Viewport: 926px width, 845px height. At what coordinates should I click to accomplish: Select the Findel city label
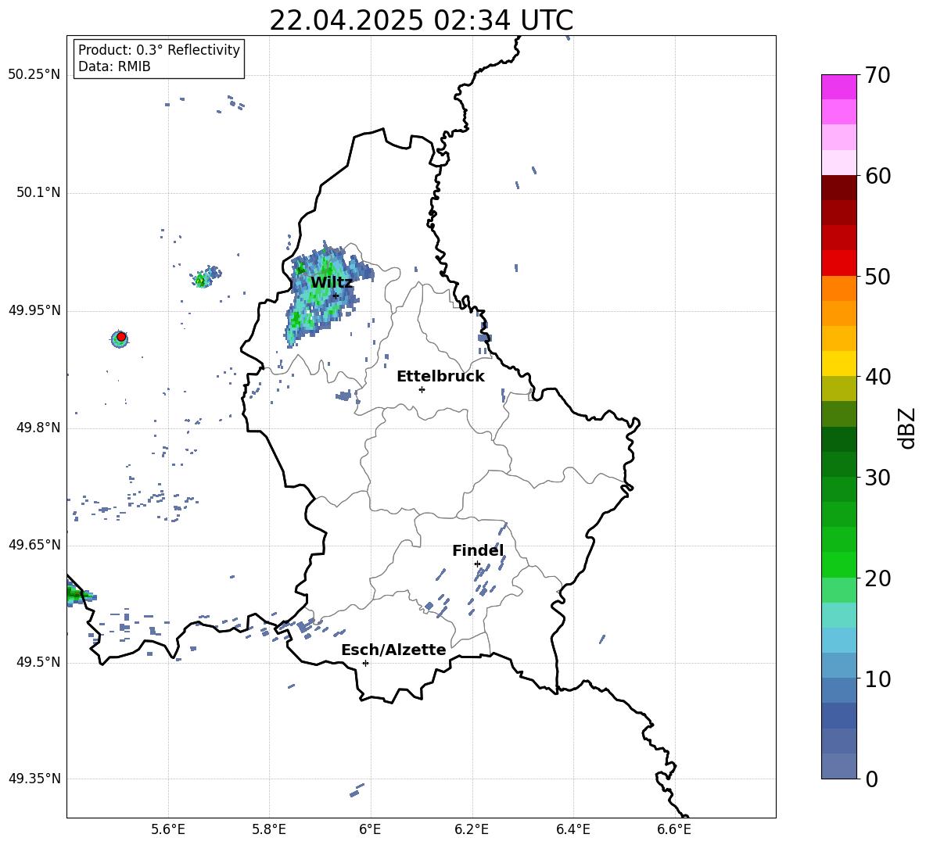[478, 550]
